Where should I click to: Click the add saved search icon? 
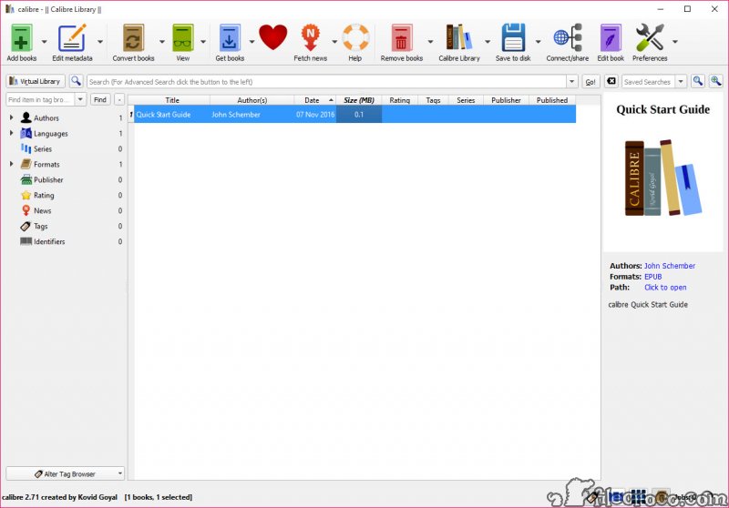715,81
